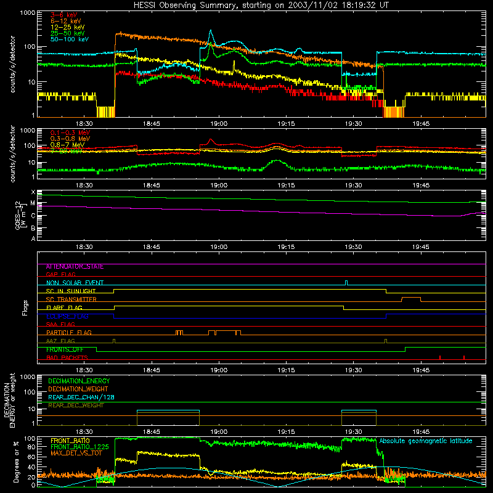Click the top panel 'counts/s/detector' axis title
The height and width of the screenshot is (493, 493).
(12, 64)
